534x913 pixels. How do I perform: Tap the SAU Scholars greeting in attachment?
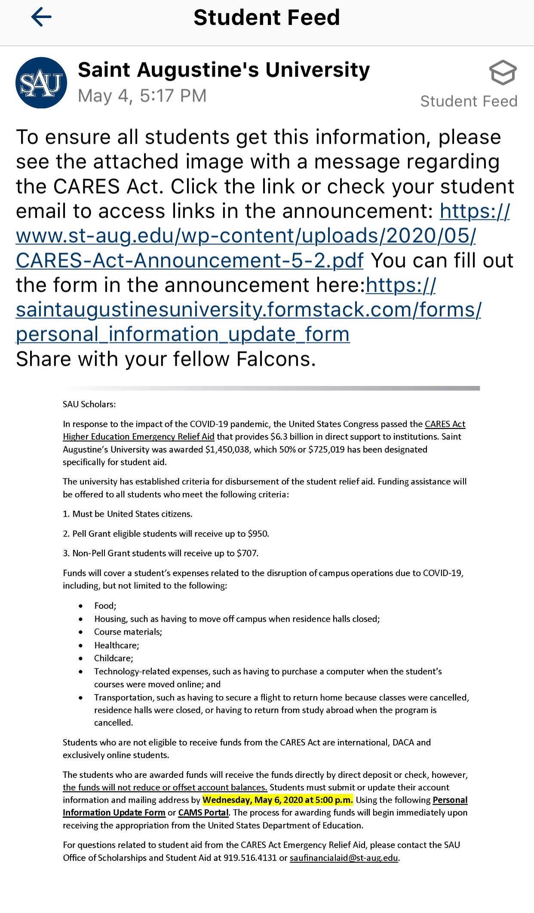tap(89, 404)
